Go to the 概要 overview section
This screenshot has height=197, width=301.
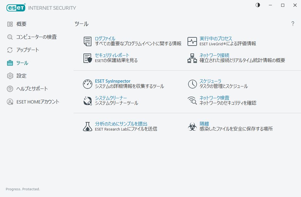(21, 24)
